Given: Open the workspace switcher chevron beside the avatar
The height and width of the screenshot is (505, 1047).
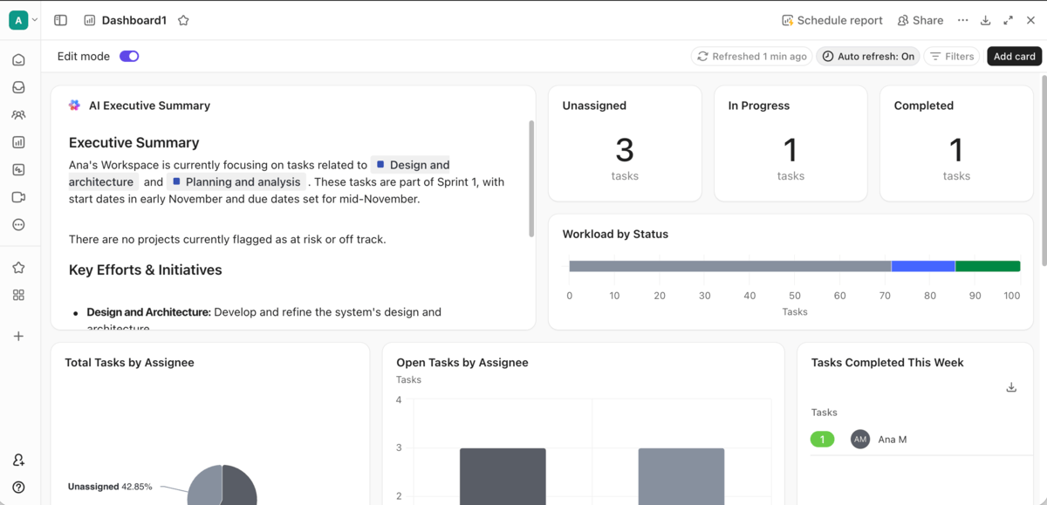Looking at the screenshot, I should pos(35,19).
